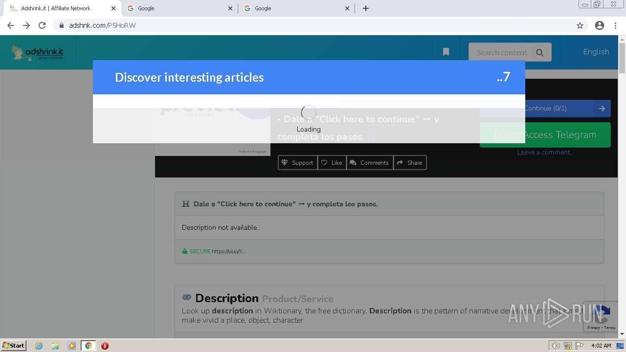Close the Adshrink.it tab
This screenshot has width=626, height=352.
[113, 8]
